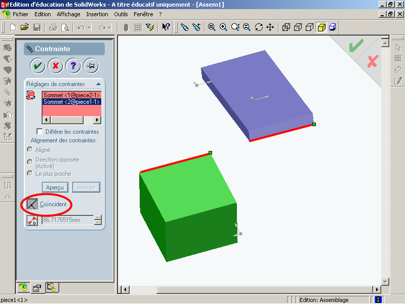Pin the Contrainte panel open
405x304 pixels.
[91, 66]
